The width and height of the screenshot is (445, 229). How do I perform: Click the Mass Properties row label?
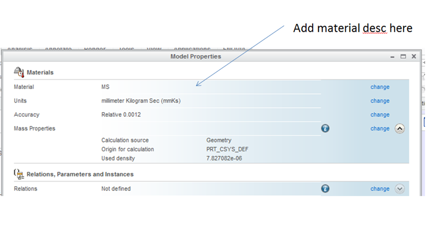tap(35, 129)
